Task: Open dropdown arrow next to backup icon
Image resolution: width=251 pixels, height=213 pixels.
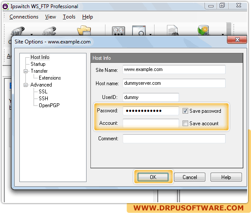Action: coord(223,34)
